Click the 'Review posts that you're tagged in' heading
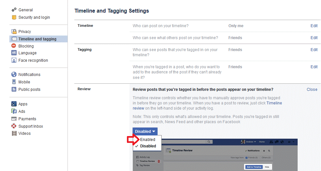This screenshot has height=171, width=321. [203, 90]
